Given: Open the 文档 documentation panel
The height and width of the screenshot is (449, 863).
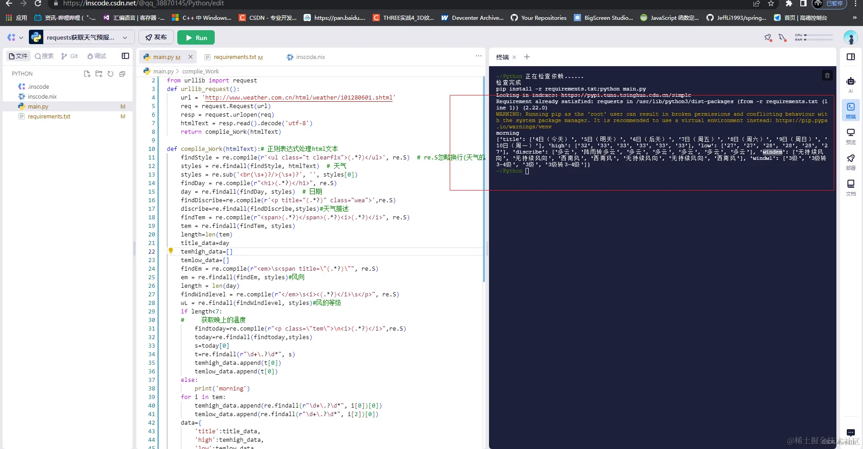Looking at the screenshot, I should click(x=851, y=186).
